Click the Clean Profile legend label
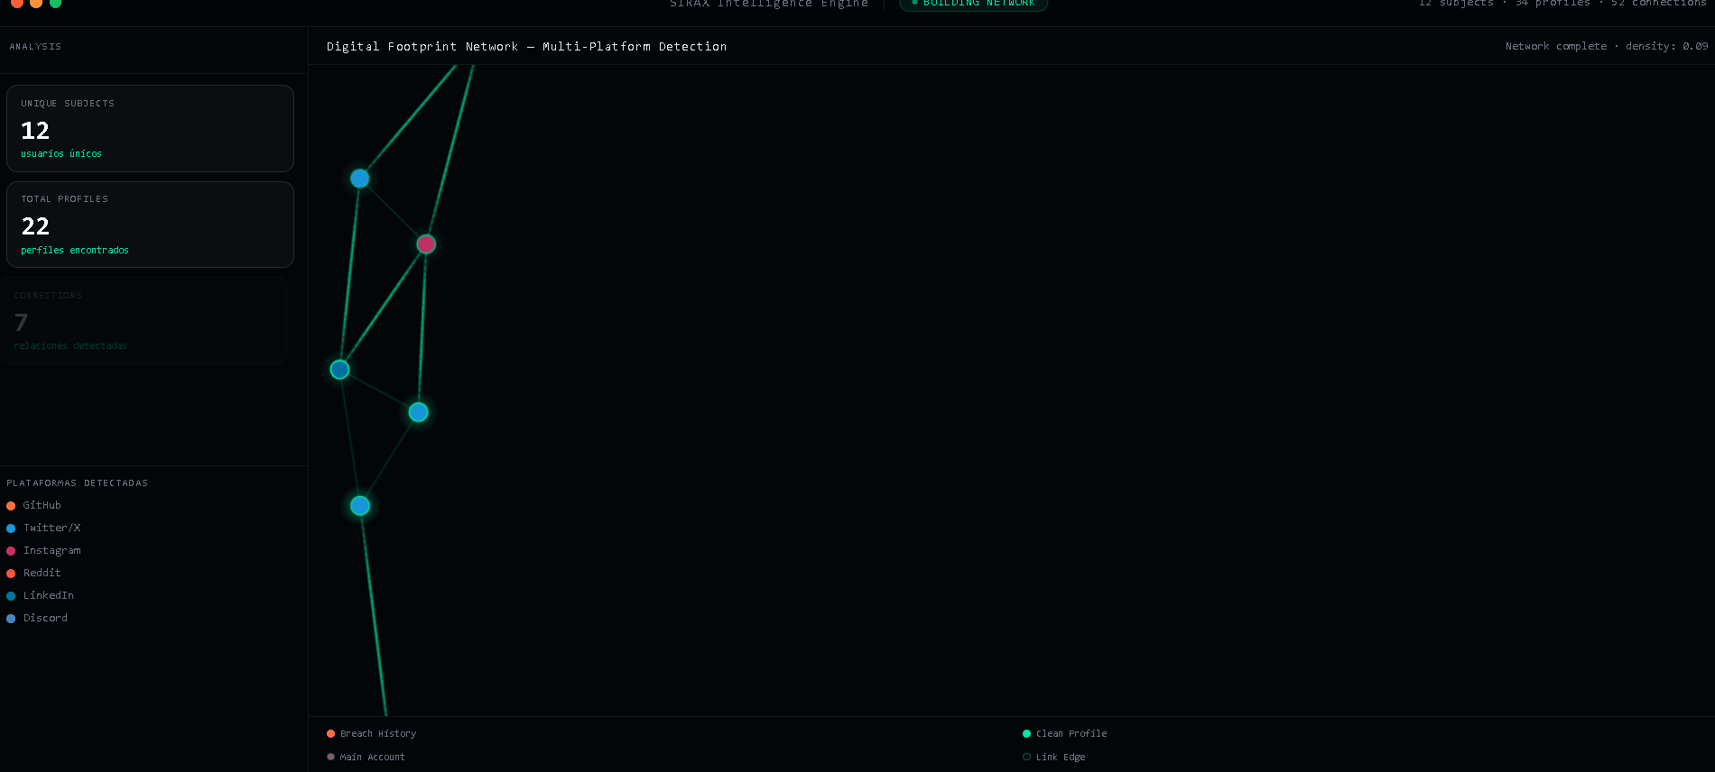This screenshot has width=1715, height=772. pyautogui.click(x=1071, y=734)
